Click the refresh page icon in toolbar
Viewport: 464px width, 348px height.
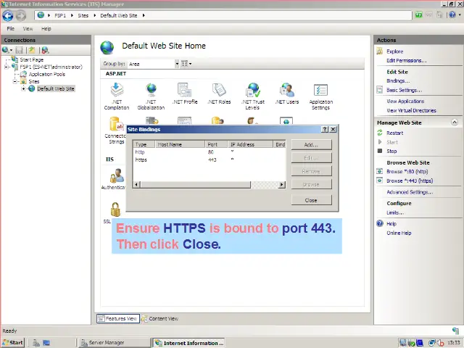(418, 14)
